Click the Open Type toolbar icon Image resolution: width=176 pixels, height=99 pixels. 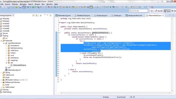(73, 7)
